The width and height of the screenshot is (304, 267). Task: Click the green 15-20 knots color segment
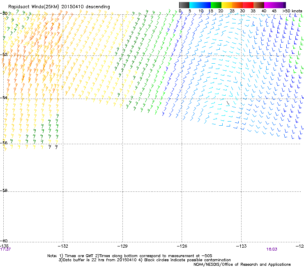coord(216,5)
